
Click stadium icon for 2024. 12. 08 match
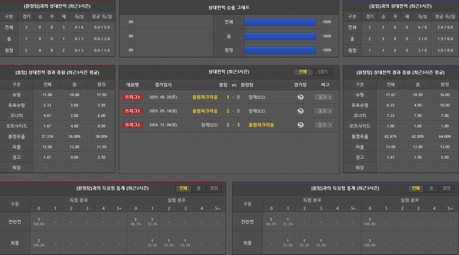click(x=300, y=125)
